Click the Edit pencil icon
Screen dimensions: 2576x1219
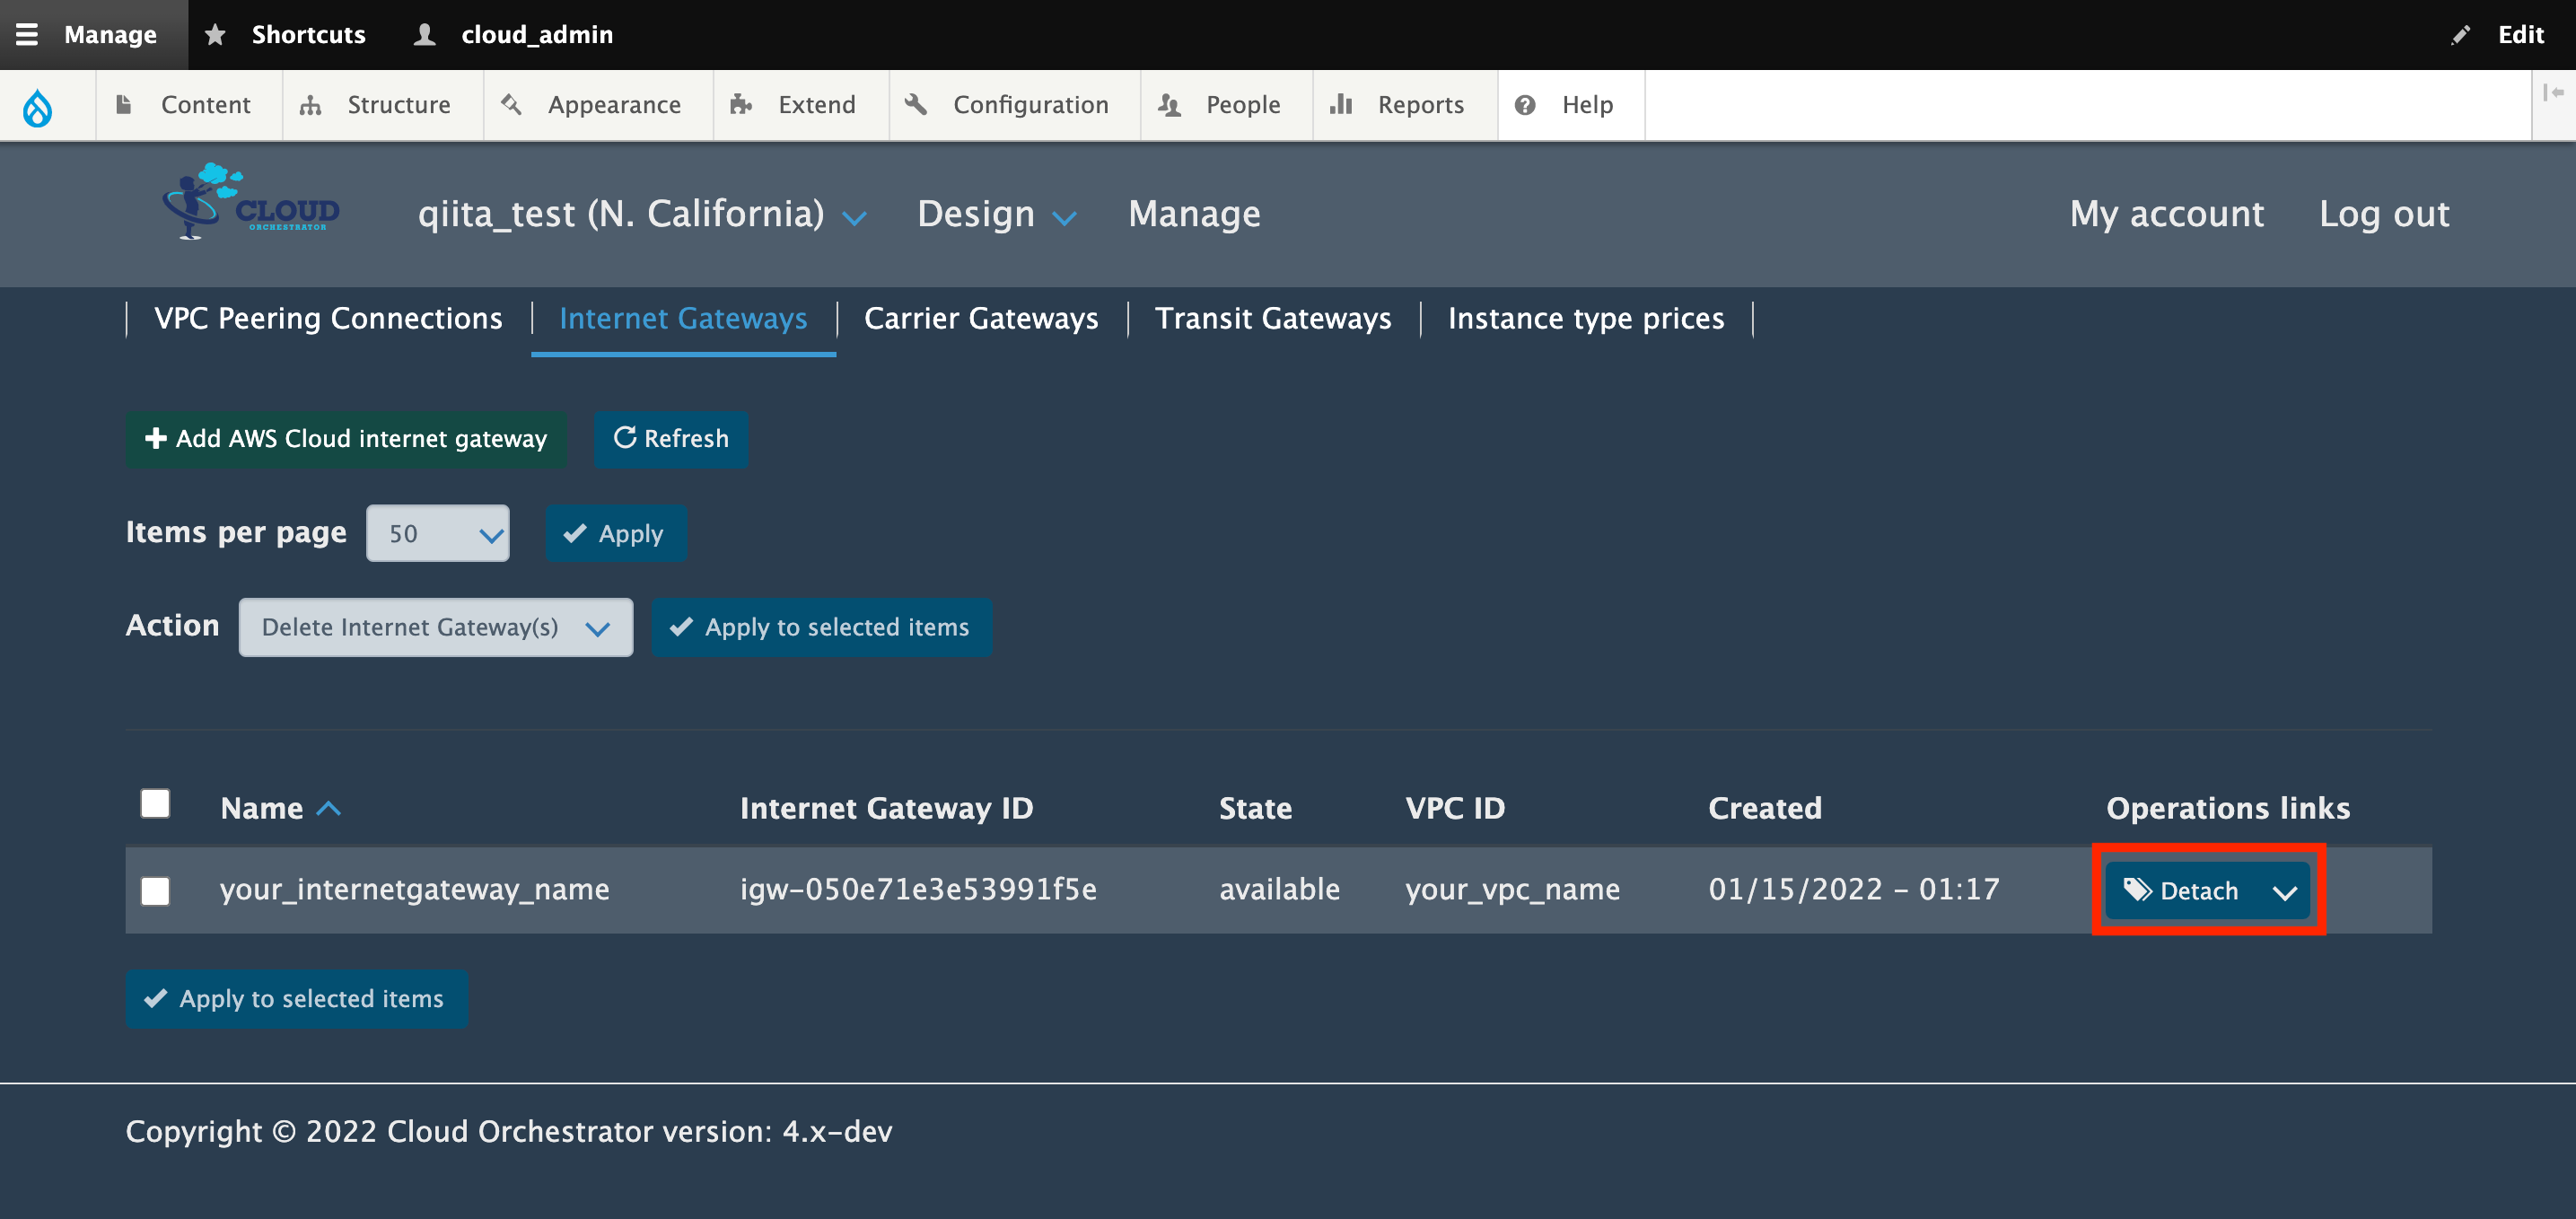[x=2460, y=35]
